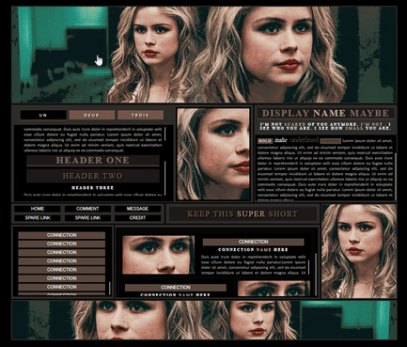
Task: Open the DEUX tab
Action: pos(92,115)
